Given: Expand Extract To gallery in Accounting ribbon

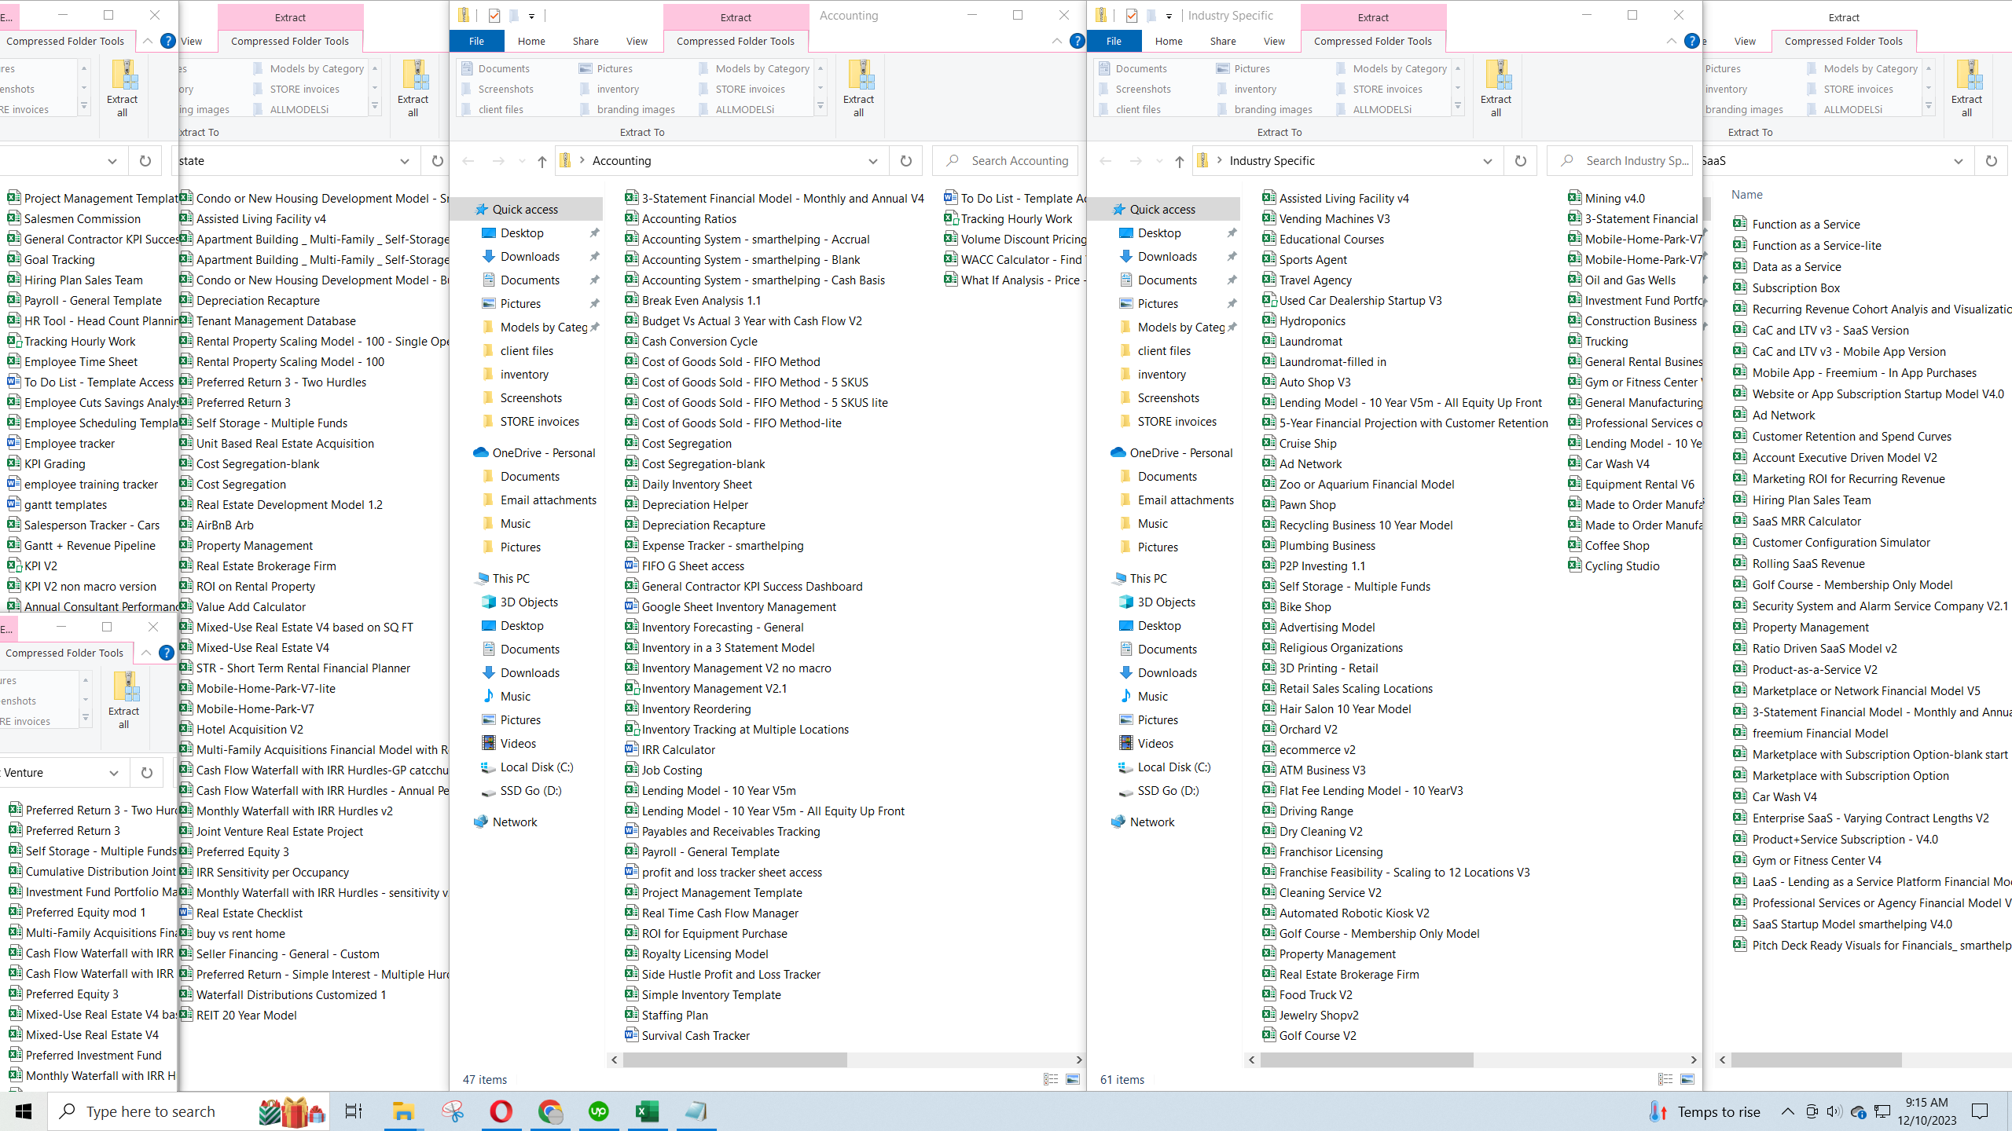Looking at the screenshot, I should click(x=821, y=106).
